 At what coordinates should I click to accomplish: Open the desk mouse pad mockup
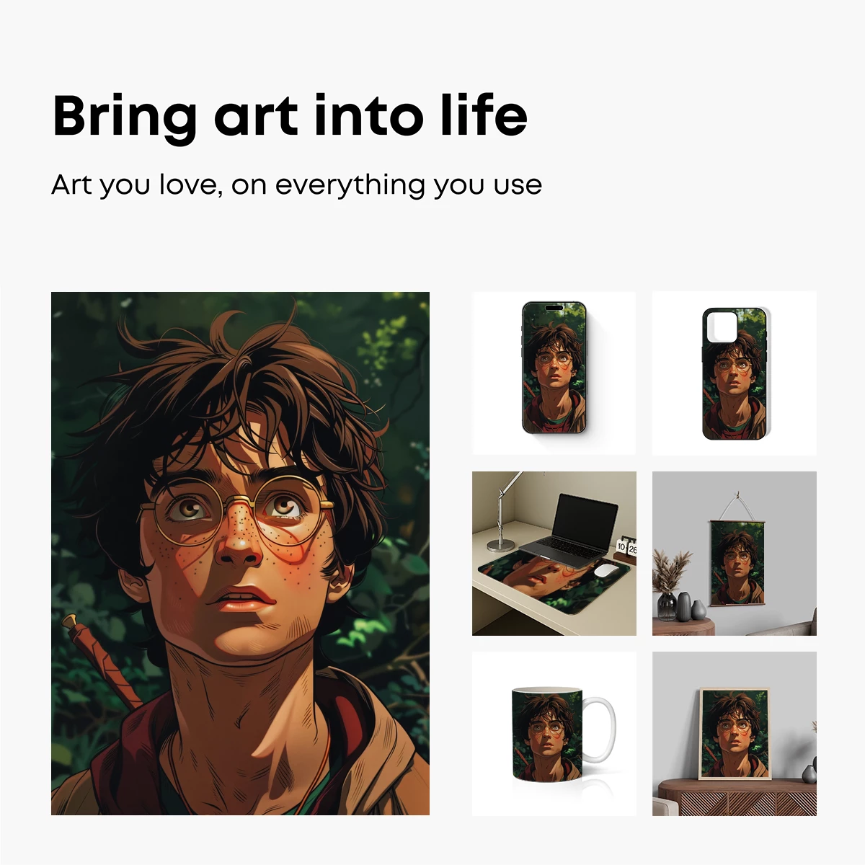point(554,554)
